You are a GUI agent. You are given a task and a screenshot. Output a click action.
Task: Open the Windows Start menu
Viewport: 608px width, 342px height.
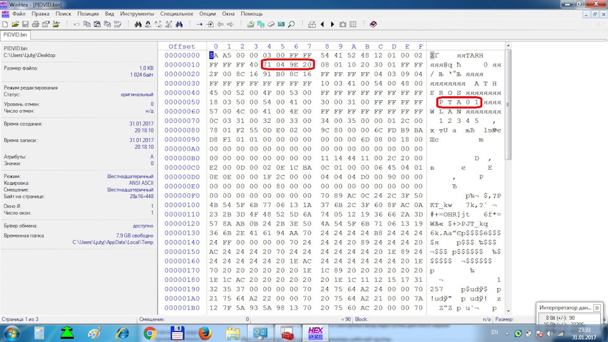[x=11, y=333]
